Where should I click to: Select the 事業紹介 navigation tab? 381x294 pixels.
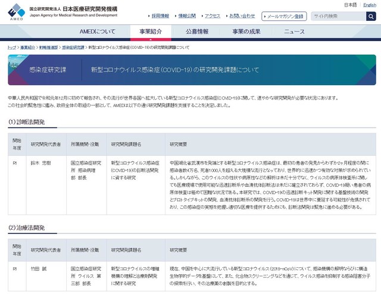tap(151, 32)
